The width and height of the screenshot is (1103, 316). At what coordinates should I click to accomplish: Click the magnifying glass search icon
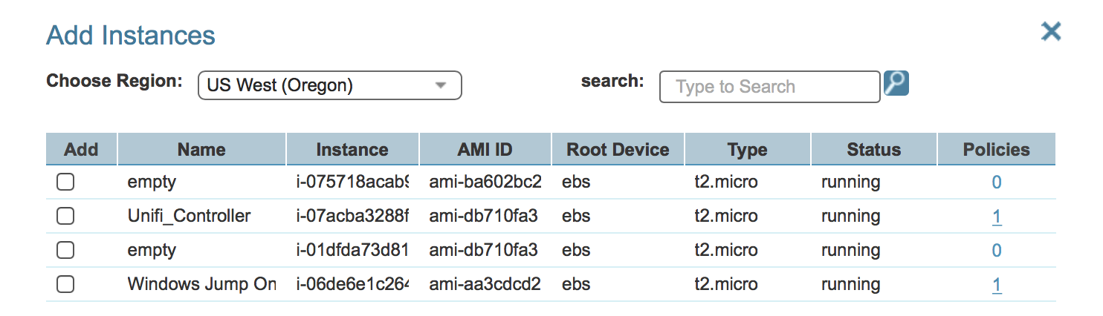[896, 84]
